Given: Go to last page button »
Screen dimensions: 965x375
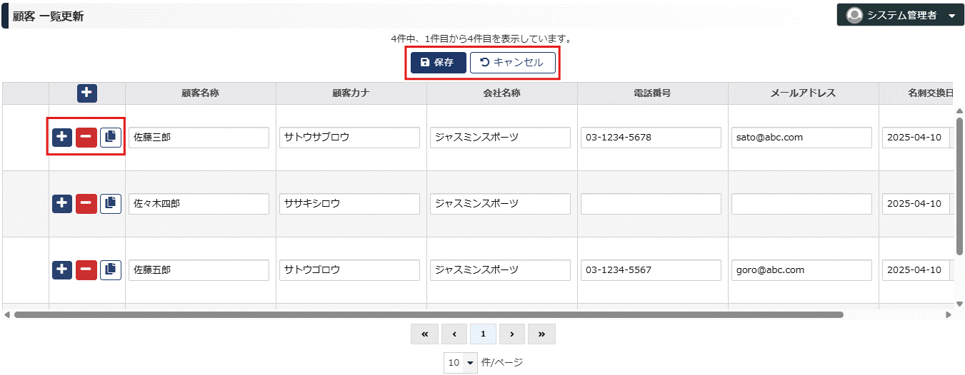Looking at the screenshot, I should point(541,334).
